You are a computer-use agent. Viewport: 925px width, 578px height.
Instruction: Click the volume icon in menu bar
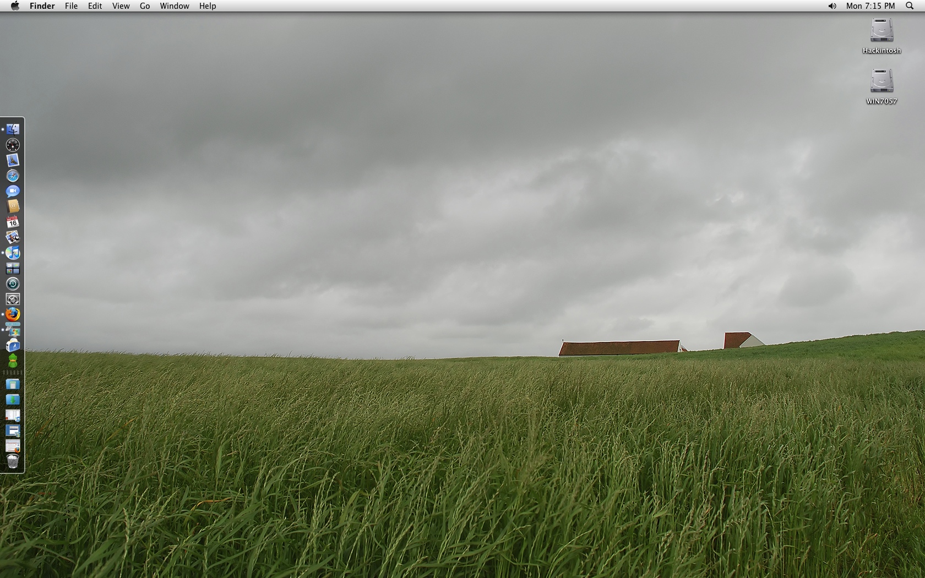click(832, 6)
